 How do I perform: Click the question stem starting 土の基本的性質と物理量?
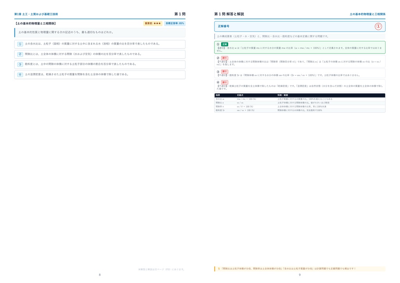(66, 32)
